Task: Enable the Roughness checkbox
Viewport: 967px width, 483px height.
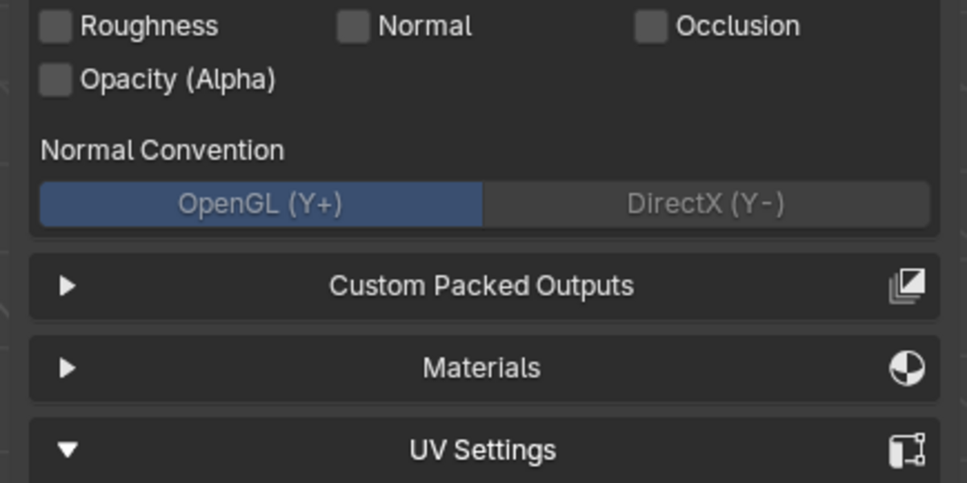Action: tap(56, 27)
